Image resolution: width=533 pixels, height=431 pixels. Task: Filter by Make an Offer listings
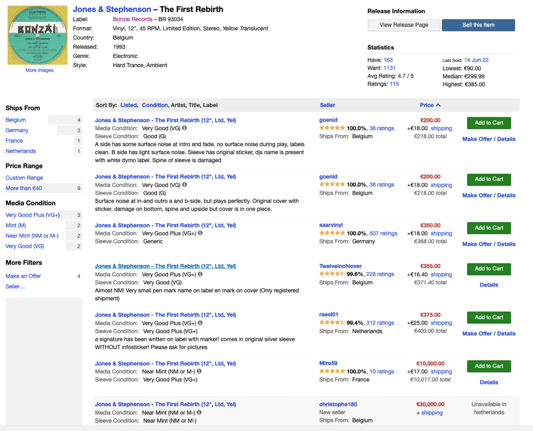coord(23,276)
